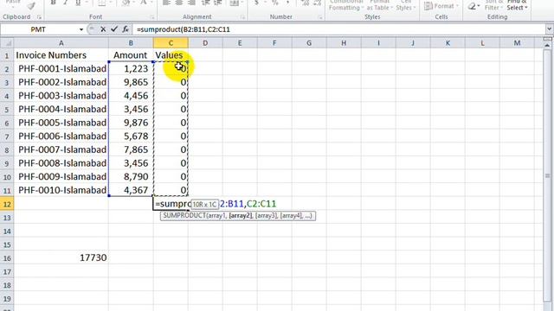The height and width of the screenshot is (311, 554).
Task: Open Find & Select dropdown
Action: click(517, 5)
